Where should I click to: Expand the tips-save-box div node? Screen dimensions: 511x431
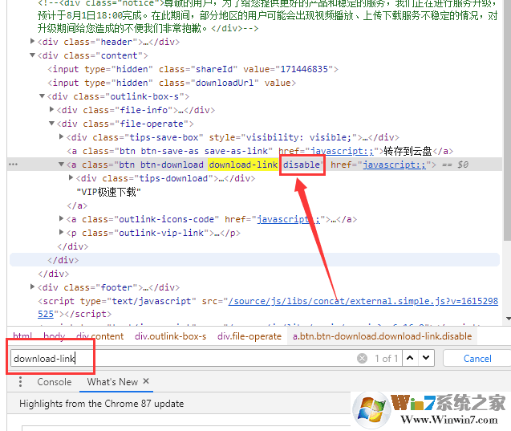62,137
